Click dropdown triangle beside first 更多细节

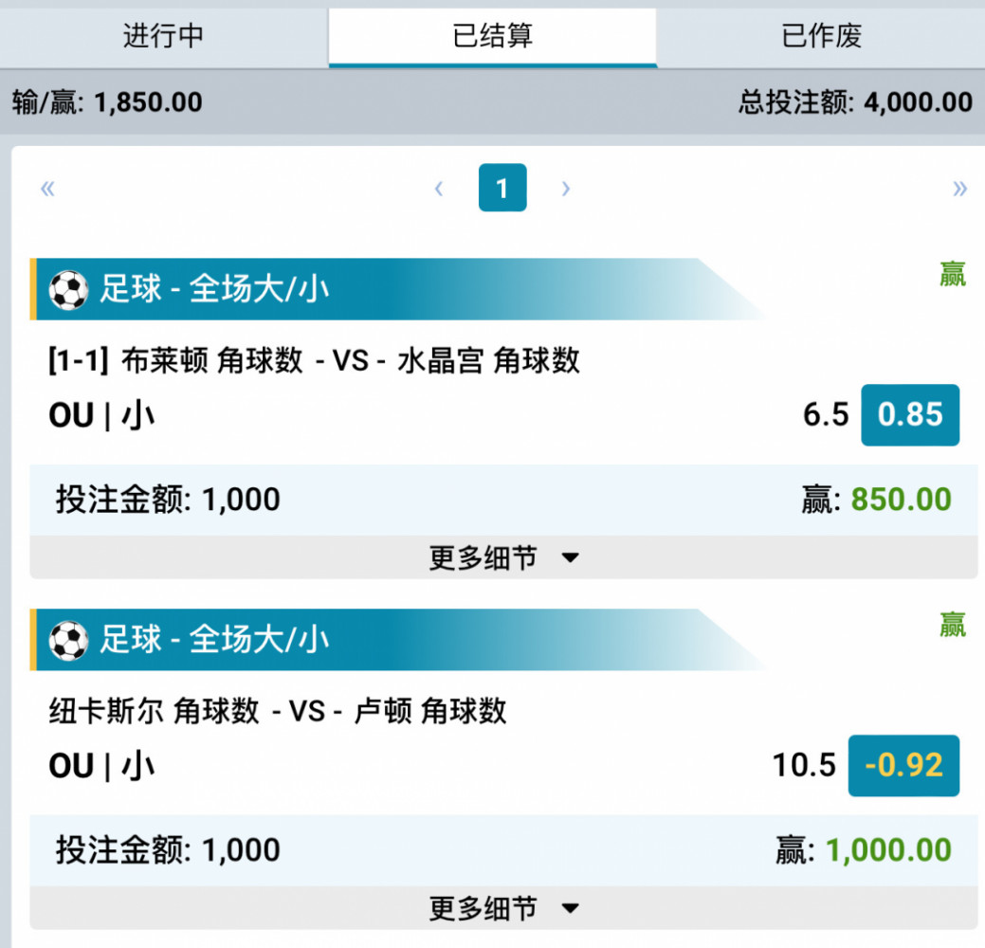tap(571, 557)
